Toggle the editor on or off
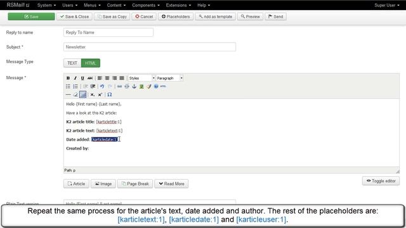The width and height of the screenshot is (406, 228). (x=381, y=181)
